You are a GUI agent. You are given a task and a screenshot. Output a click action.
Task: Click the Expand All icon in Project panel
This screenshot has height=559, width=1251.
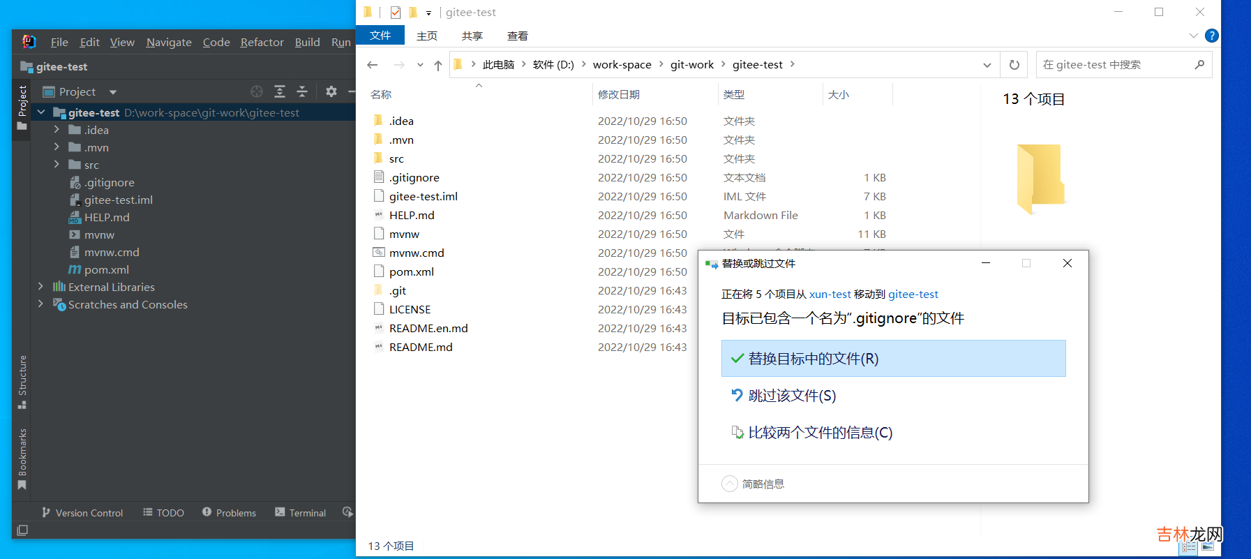[x=280, y=91]
